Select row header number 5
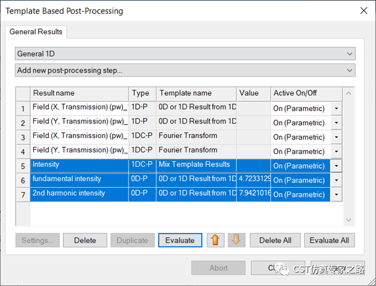Image resolution: width=376 pixels, height=286 pixels. click(x=23, y=166)
